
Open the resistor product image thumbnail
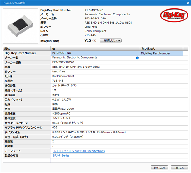pos(20,26)
